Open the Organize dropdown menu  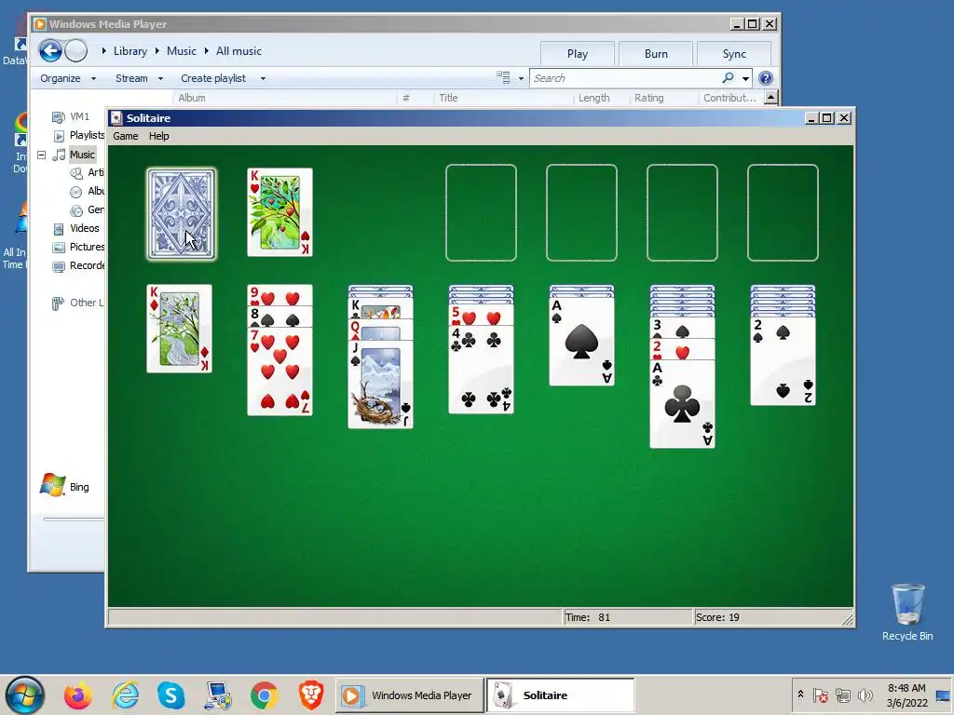click(67, 78)
